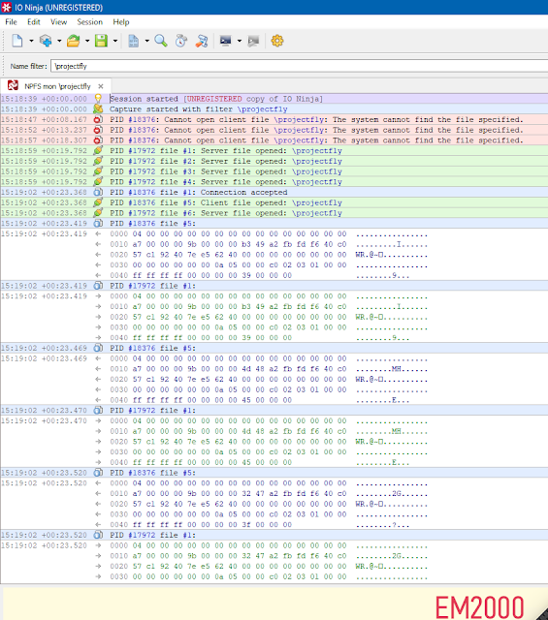Image resolution: width=548 pixels, height=620 pixels.
Task: Open the File menu
Action: coord(11,21)
